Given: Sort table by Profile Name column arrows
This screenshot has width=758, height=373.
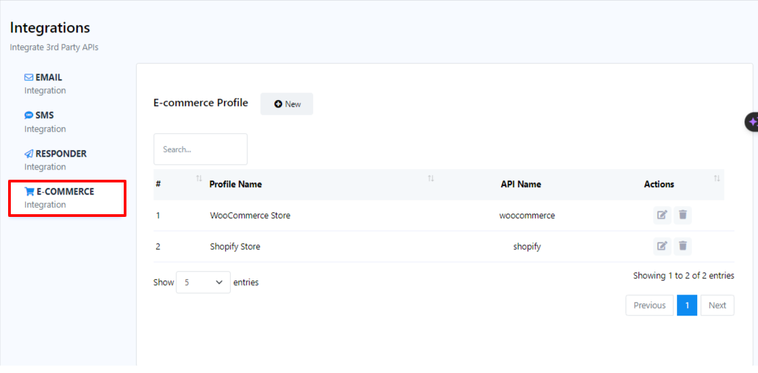Looking at the screenshot, I should (x=431, y=178).
